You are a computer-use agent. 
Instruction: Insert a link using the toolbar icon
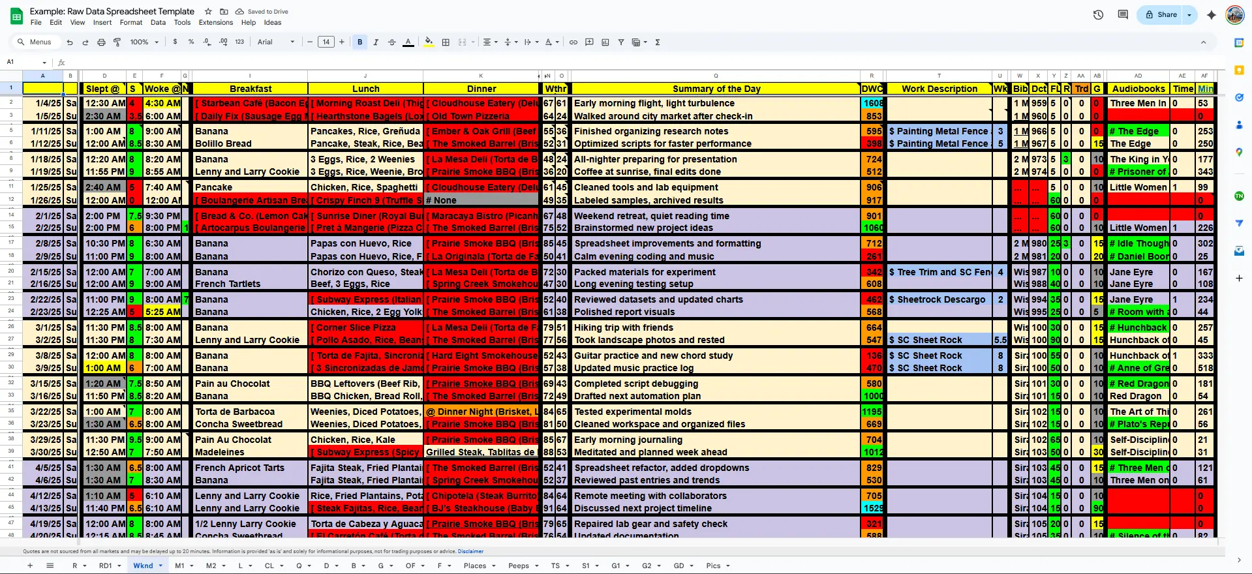(573, 42)
